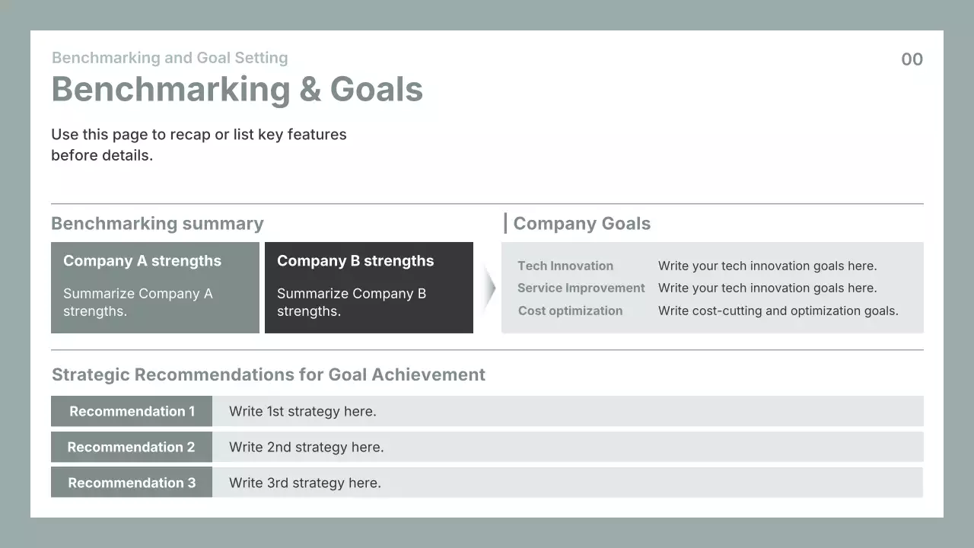Select the "Strategic Recommendations for Goal Achievement" heading

click(269, 374)
